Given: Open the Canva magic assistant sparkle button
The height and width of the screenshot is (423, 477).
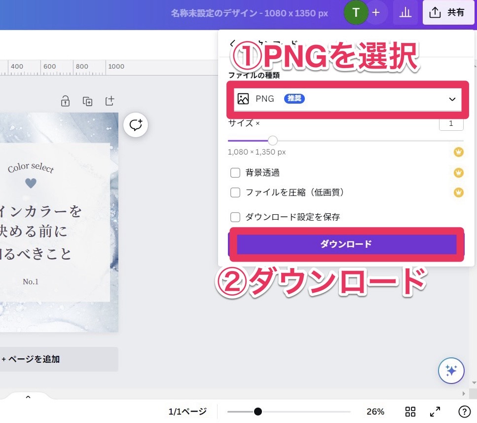Looking at the screenshot, I should [451, 370].
